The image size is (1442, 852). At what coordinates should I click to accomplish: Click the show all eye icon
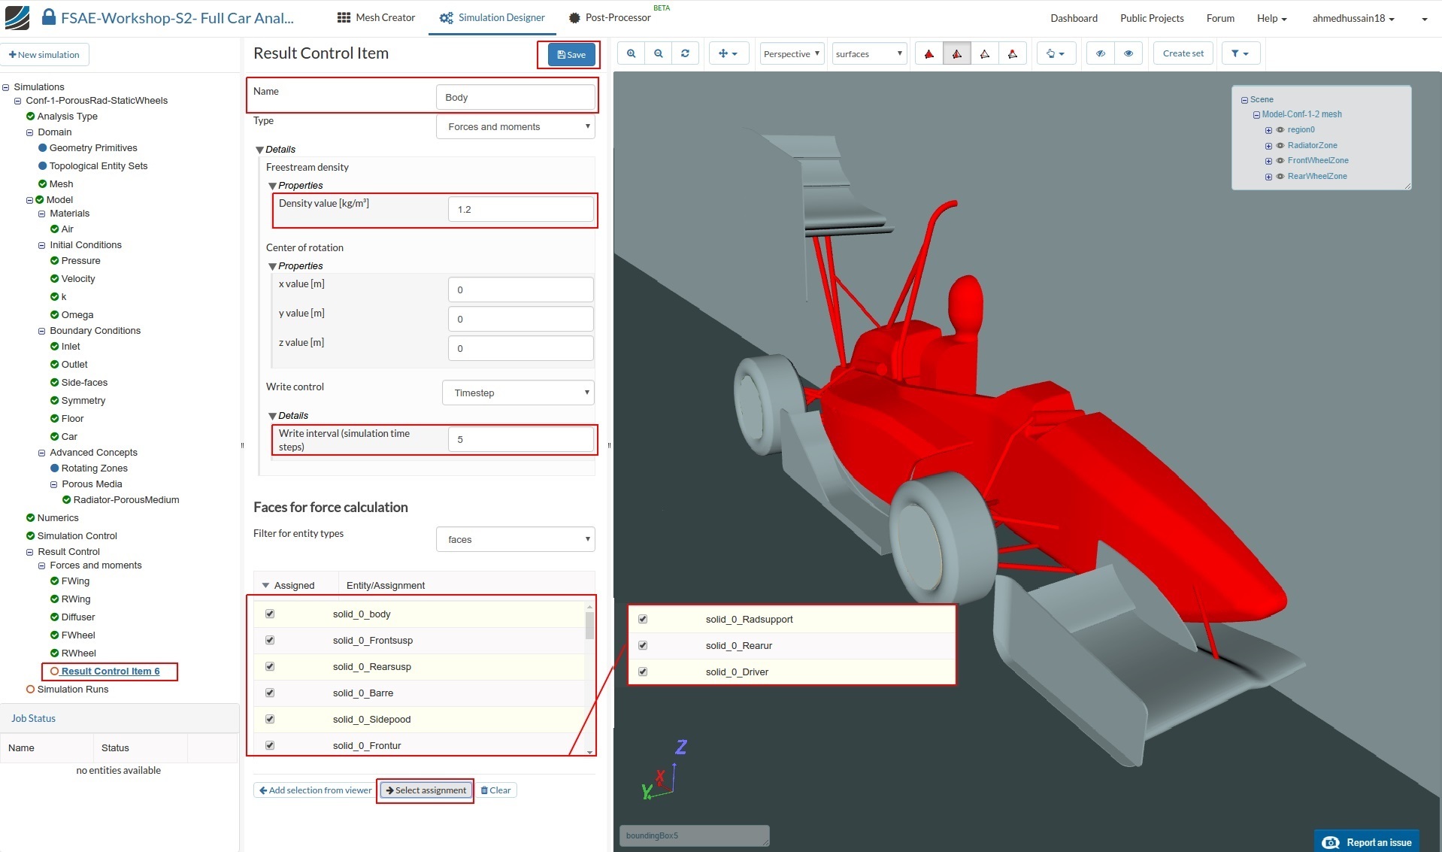tap(1128, 53)
